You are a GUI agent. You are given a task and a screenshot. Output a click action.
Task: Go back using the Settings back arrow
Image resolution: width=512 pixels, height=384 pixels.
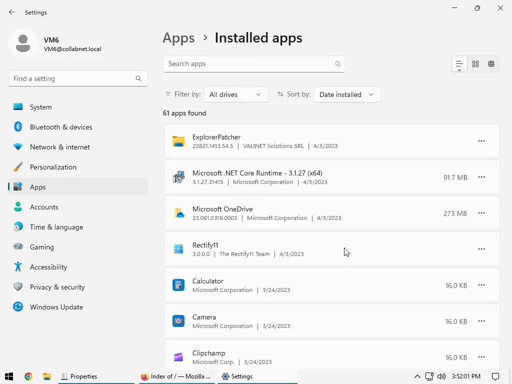tap(12, 12)
